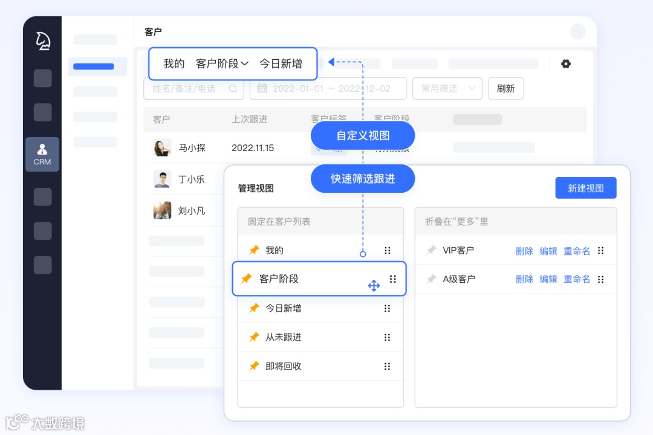653x435 pixels.
Task: Click the 重命名 link for VIP客户
Action: pyautogui.click(x=577, y=250)
